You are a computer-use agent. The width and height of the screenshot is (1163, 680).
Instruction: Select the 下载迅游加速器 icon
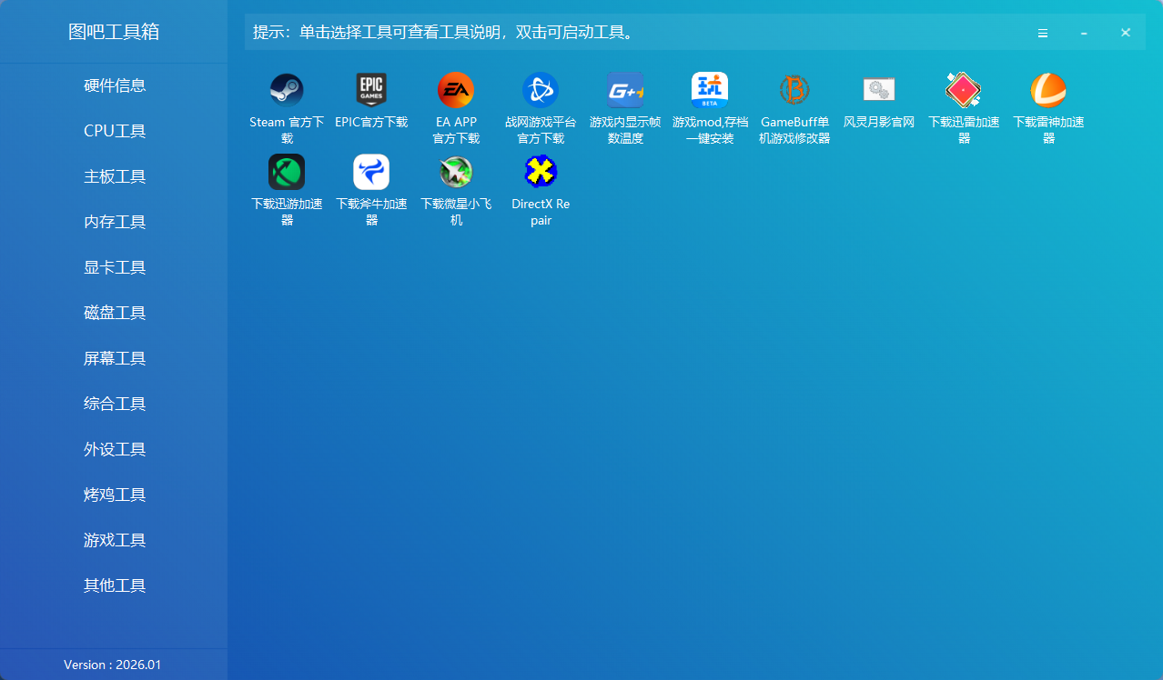[287, 172]
